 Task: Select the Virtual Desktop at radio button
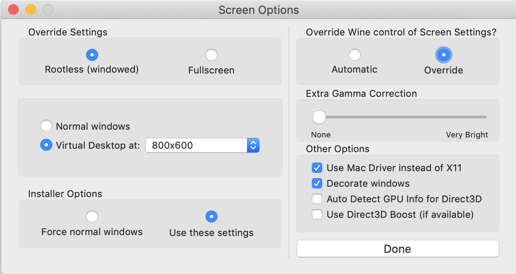[46, 145]
